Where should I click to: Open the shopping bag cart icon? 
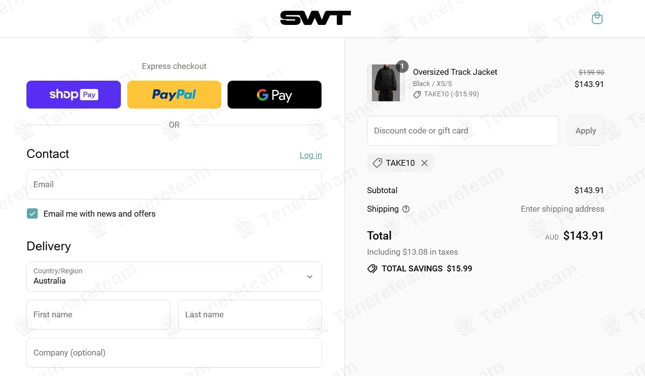597,19
